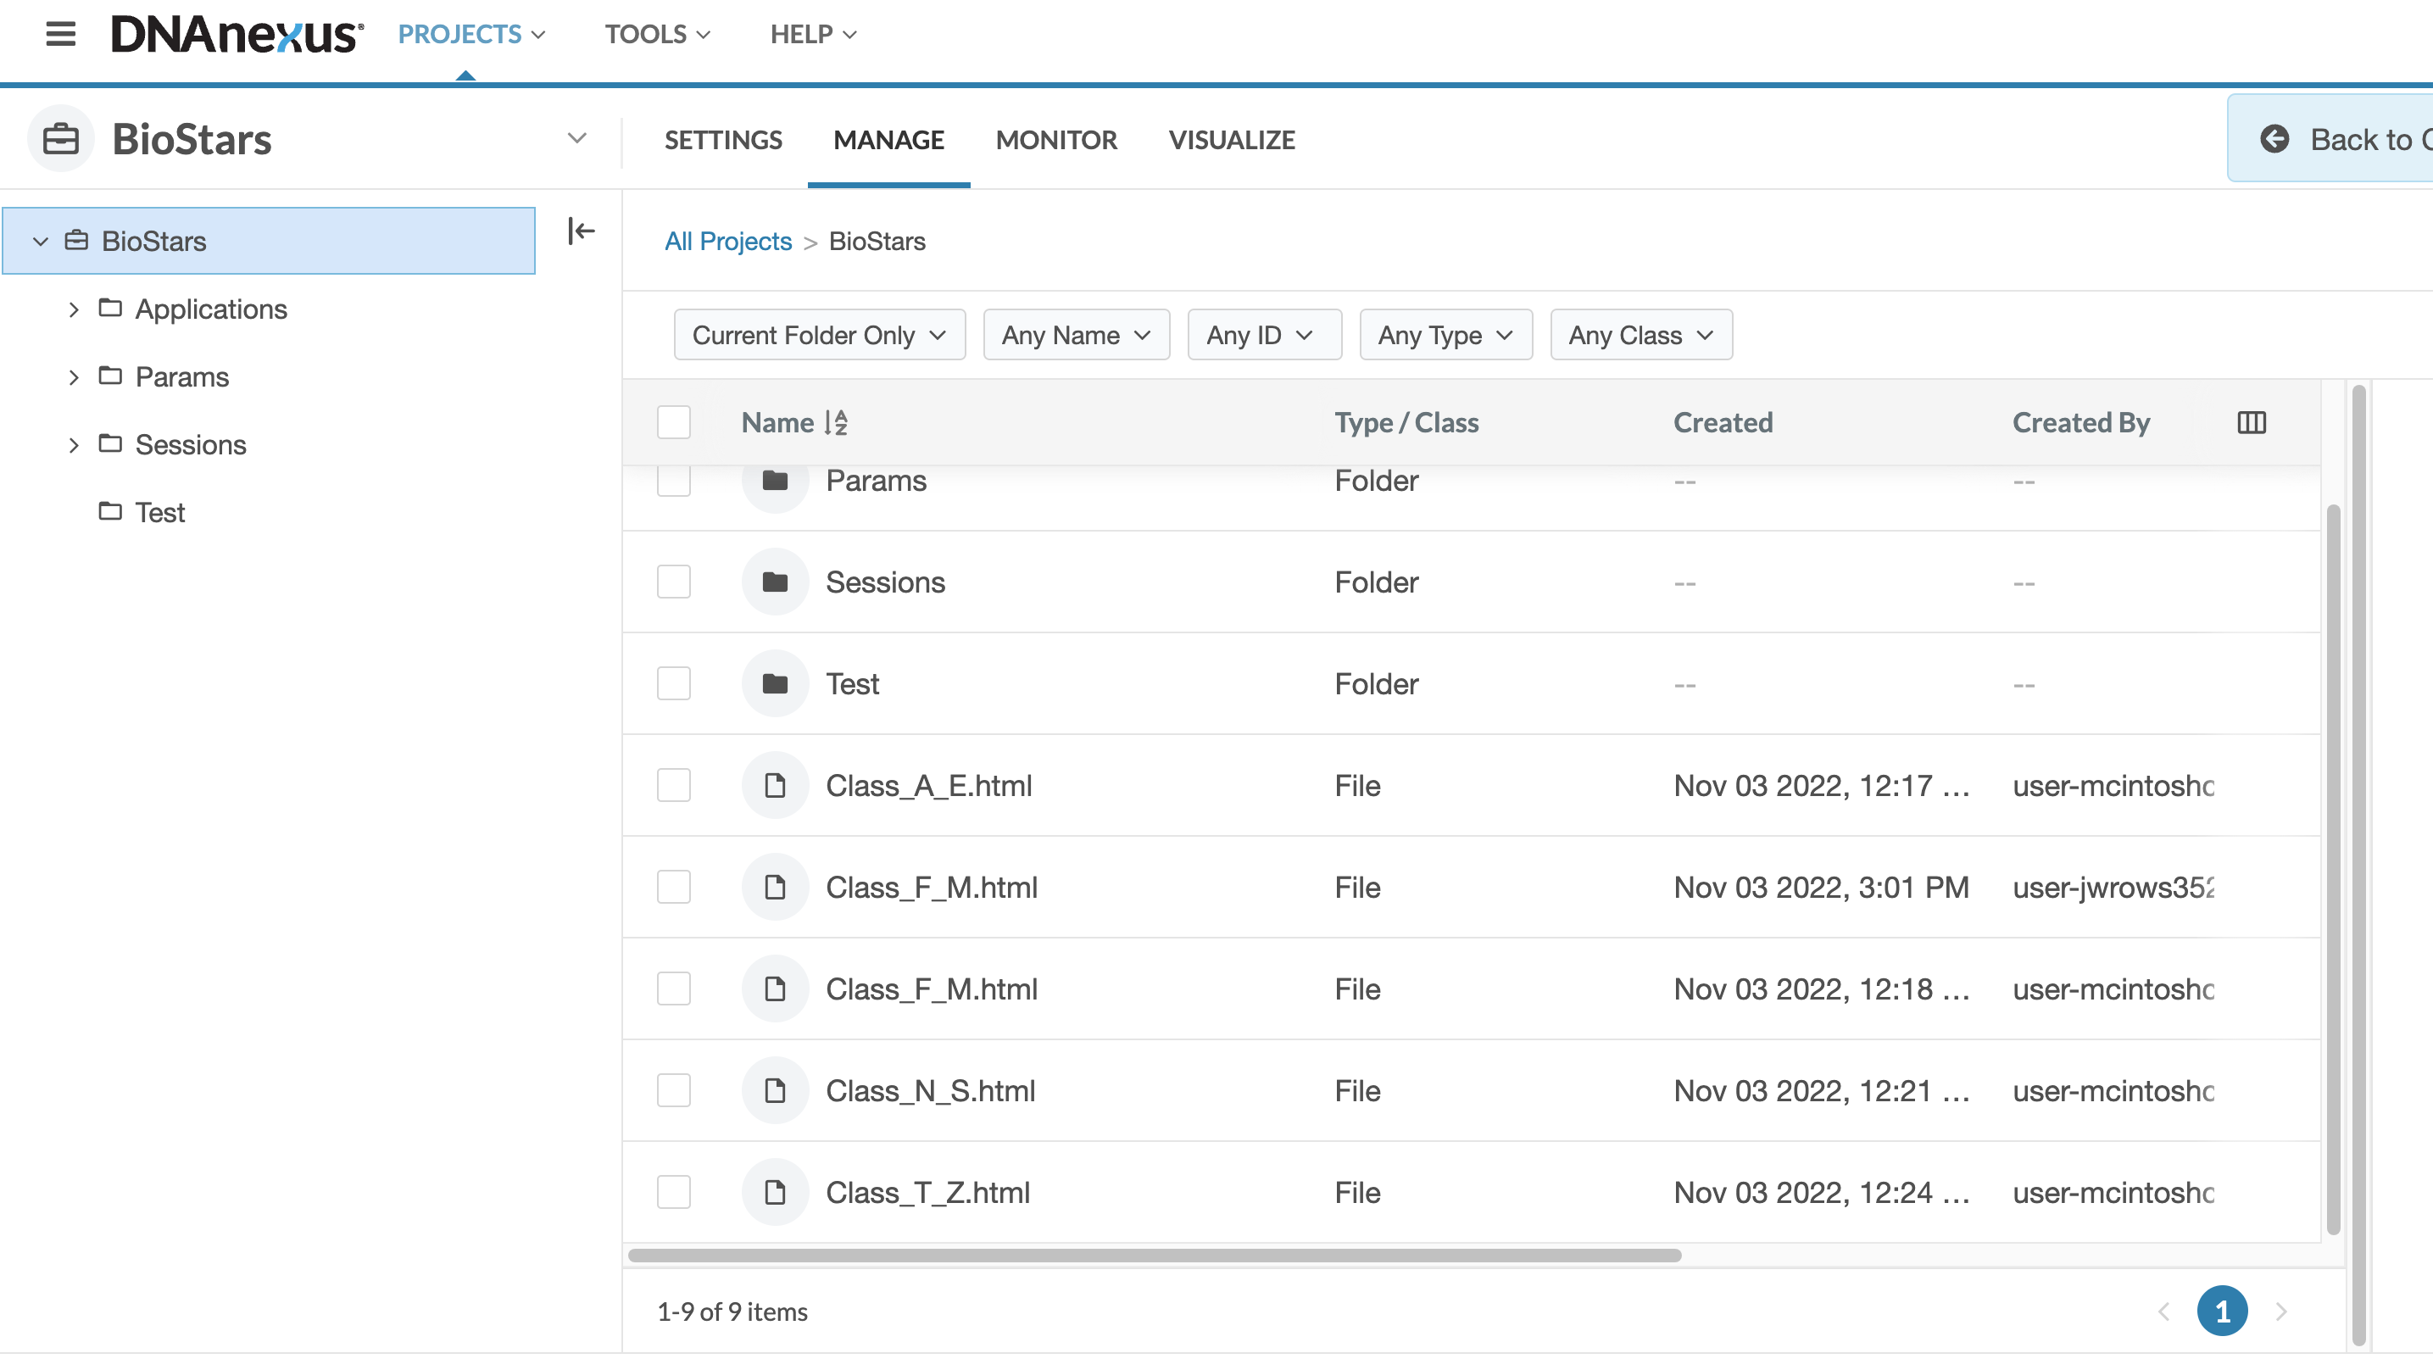The image size is (2433, 1370).
Task: Expand the Applications tree folder
Action: tap(74, 309)
